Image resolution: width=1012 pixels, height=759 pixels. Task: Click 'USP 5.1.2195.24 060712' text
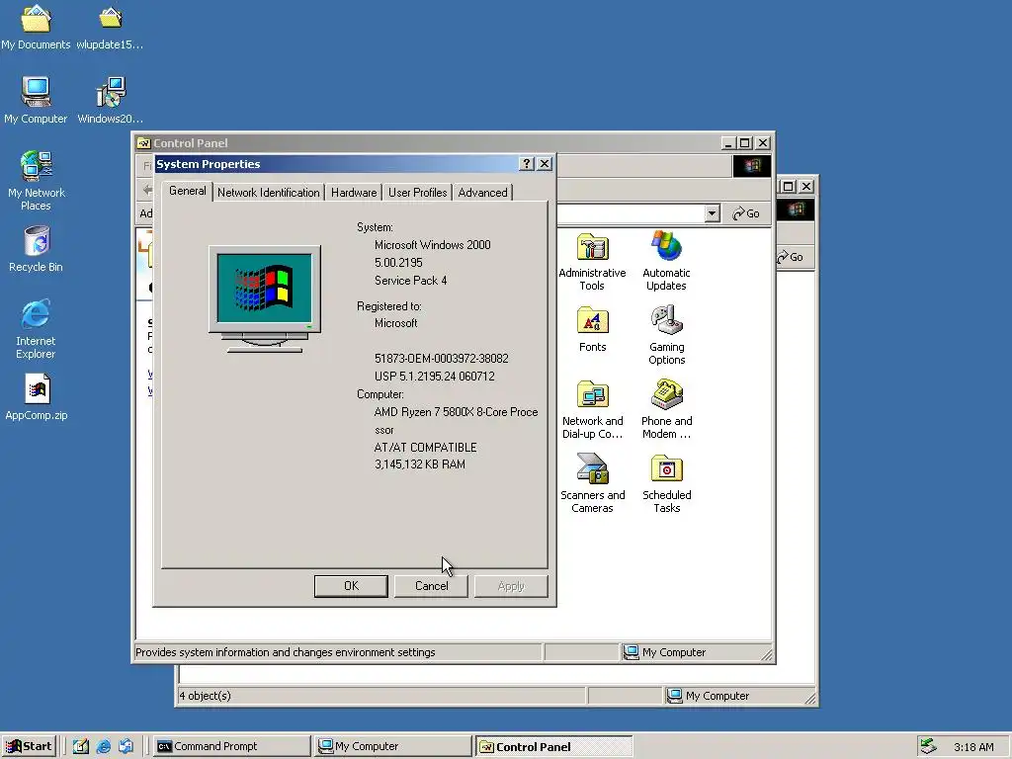(x=435, y=377)
